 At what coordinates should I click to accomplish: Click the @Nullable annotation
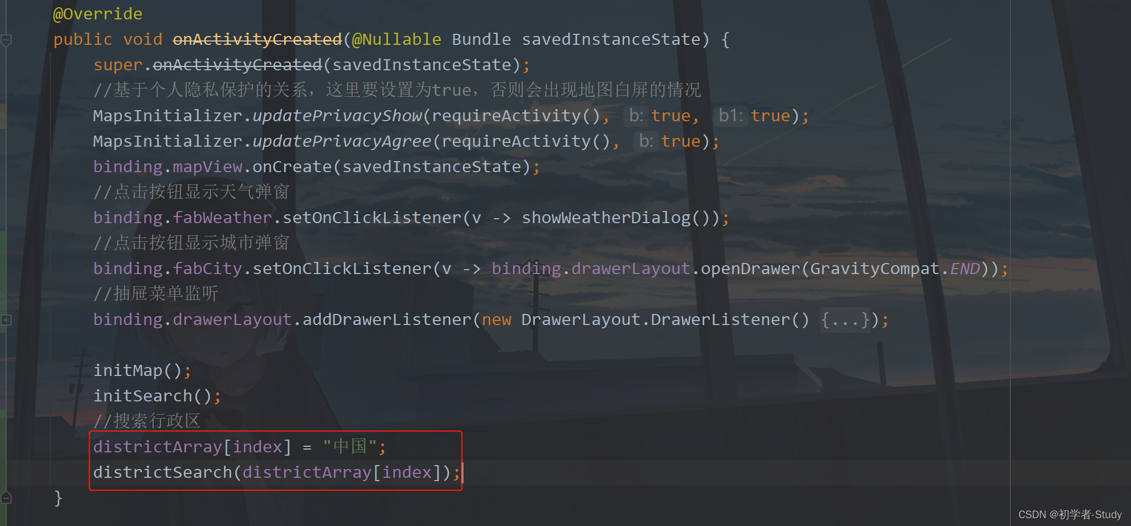click(x=396, y=39)
